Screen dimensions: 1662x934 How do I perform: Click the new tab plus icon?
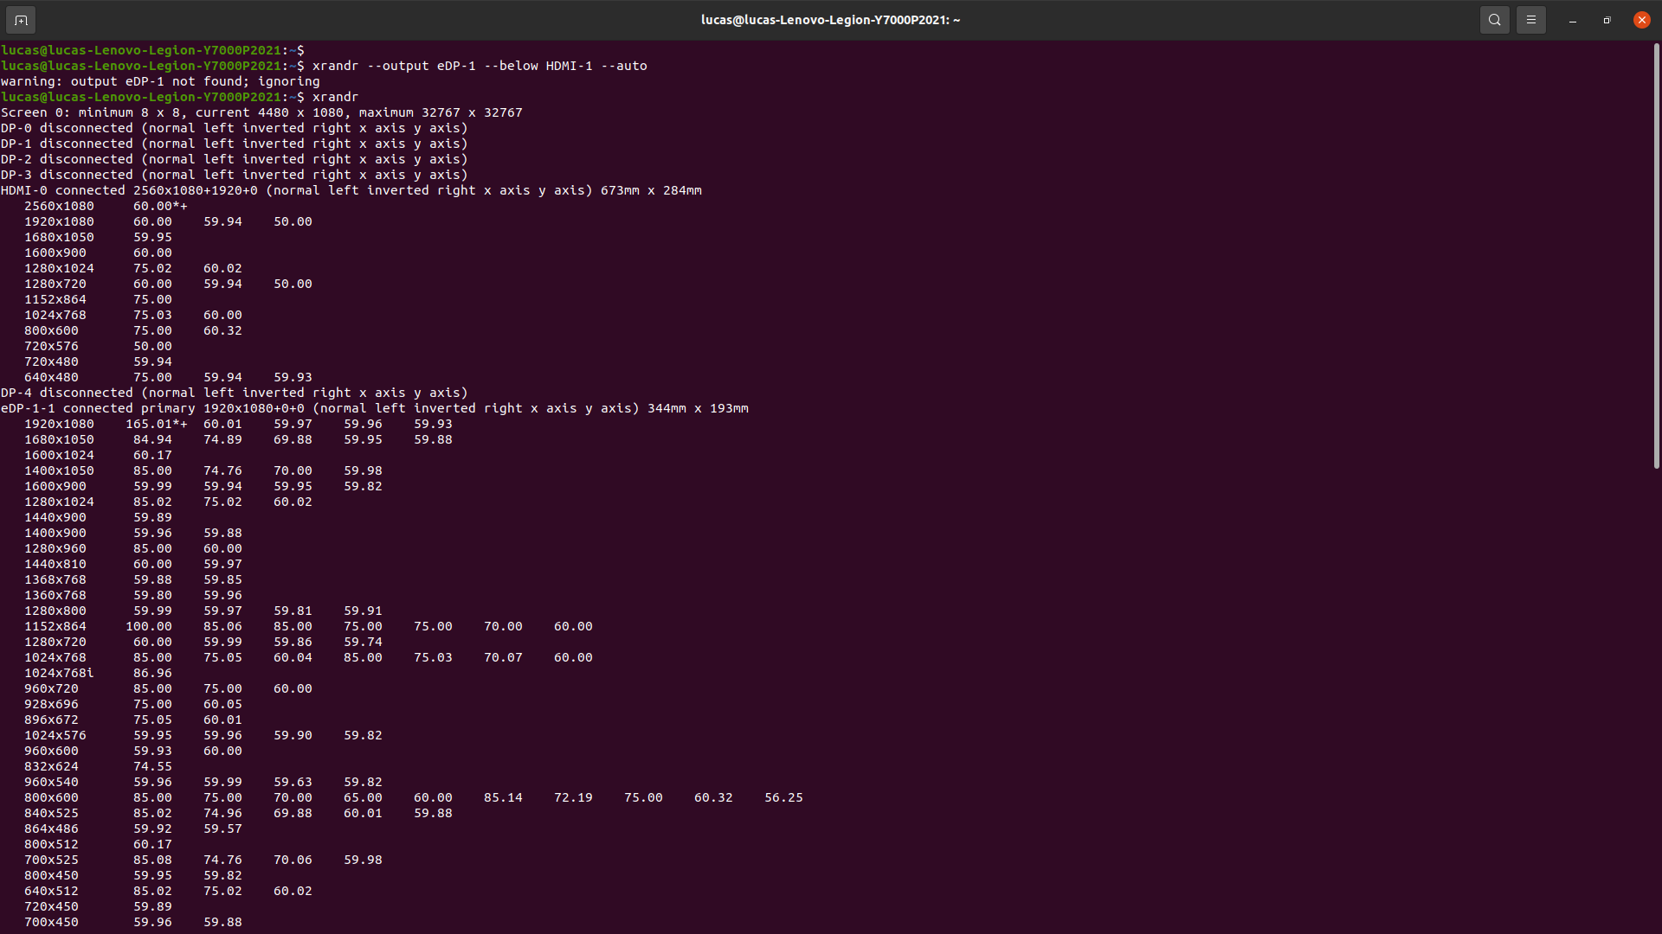20,19
